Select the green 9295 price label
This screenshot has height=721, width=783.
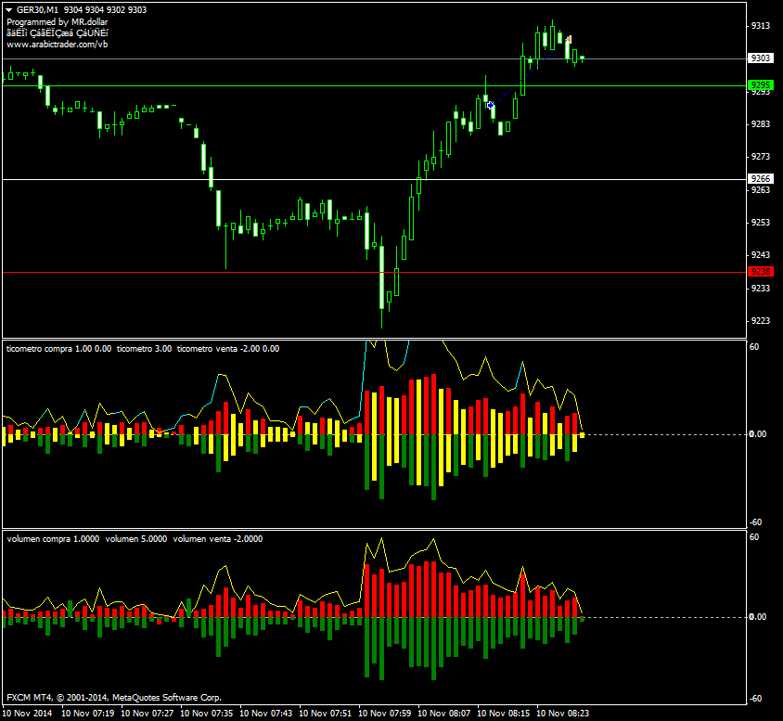tap(761, 84)
